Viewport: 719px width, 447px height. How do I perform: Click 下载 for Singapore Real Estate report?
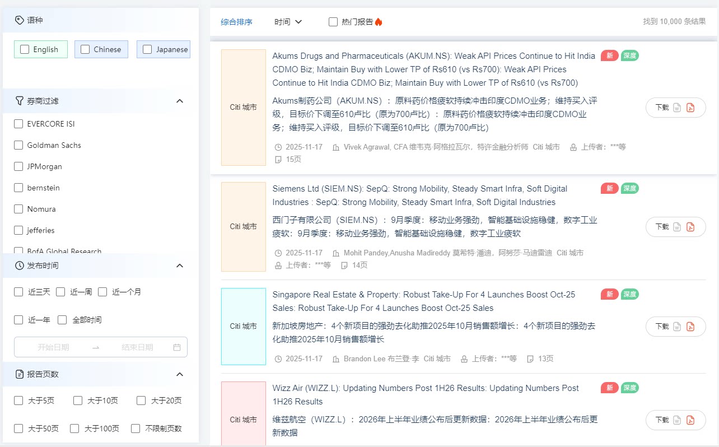click(662, 327)
